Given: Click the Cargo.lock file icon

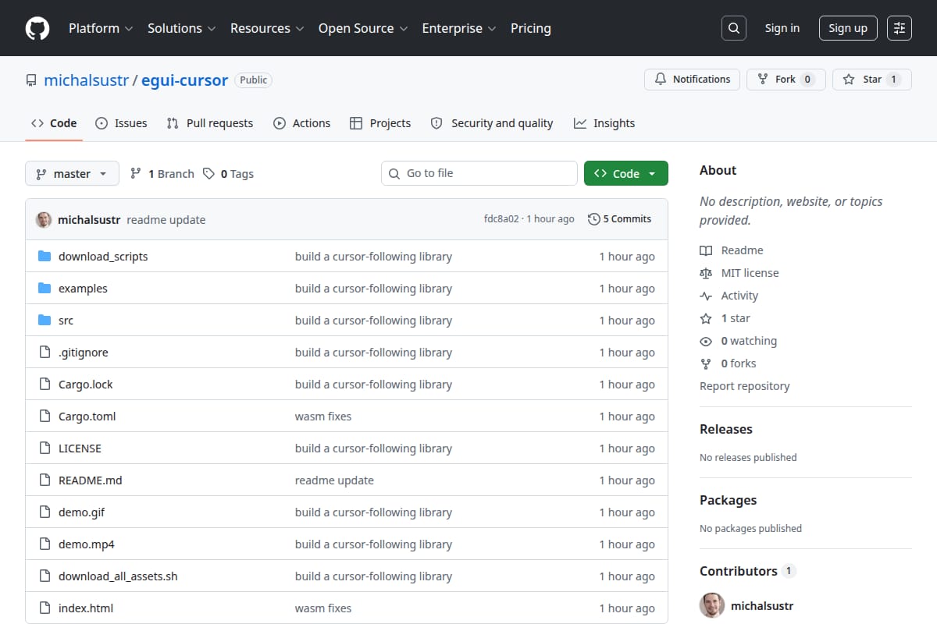Looking at the screenshot, I should [x=45, y=385].
